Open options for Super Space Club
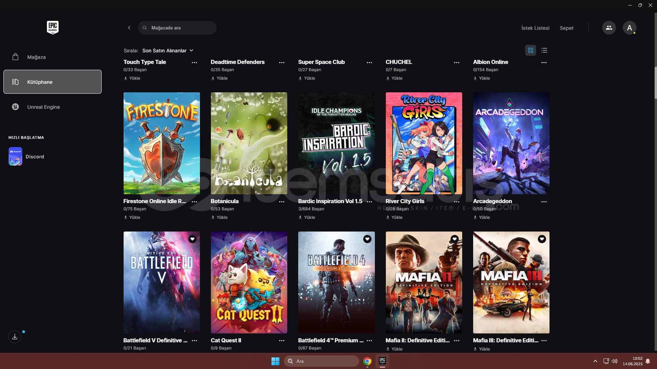657x369 pixels. [x=369, y=63]
